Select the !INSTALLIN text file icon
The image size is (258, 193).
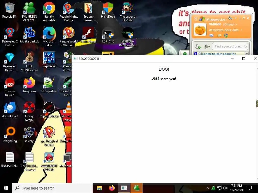[x=10, y=160]
